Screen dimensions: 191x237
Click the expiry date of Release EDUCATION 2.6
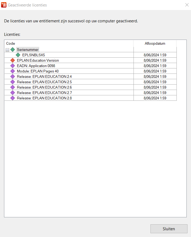(x=155, y=87)
